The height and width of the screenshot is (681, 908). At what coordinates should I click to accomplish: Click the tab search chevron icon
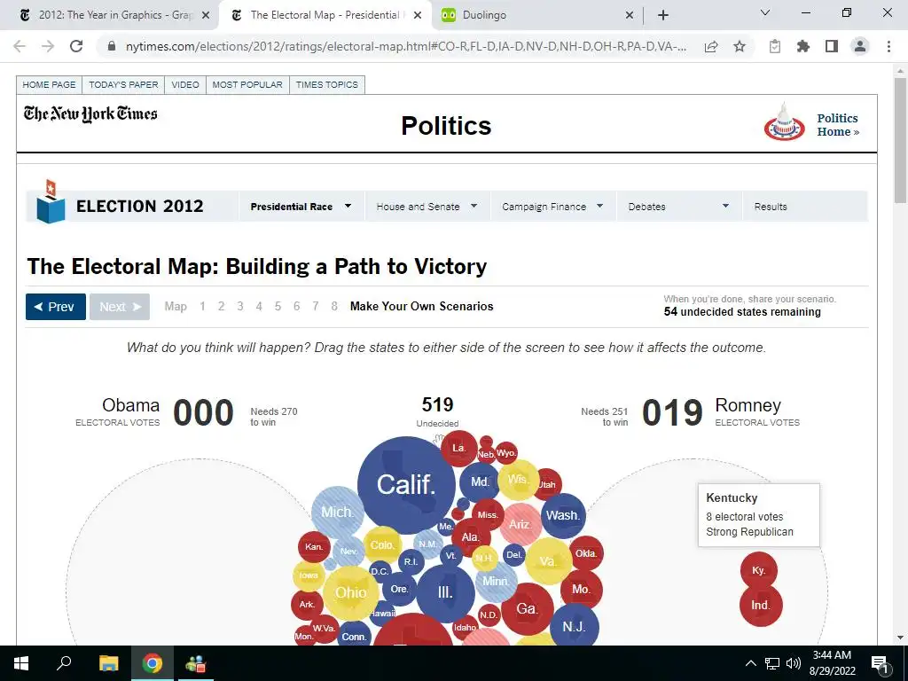765,12
